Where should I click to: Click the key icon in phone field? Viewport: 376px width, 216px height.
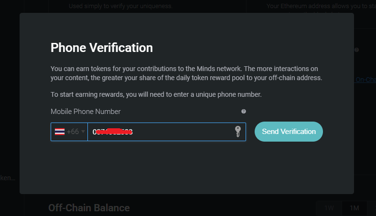click(x=237, y=132)
